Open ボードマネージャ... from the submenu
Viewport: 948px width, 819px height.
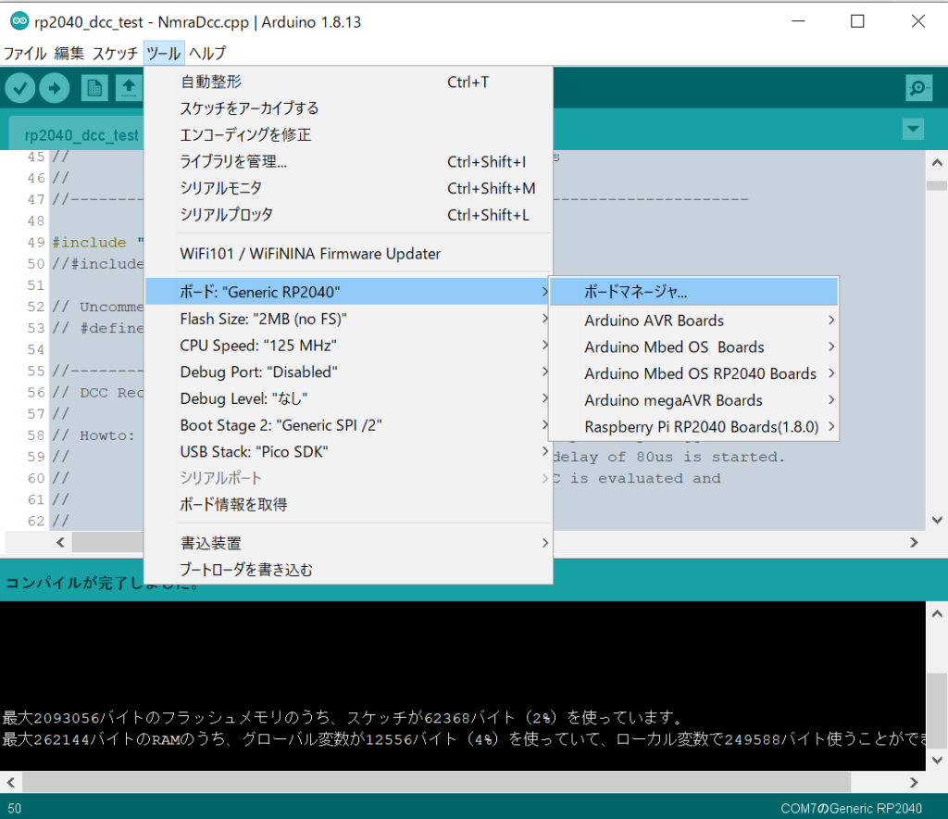(x=636, y=292)
